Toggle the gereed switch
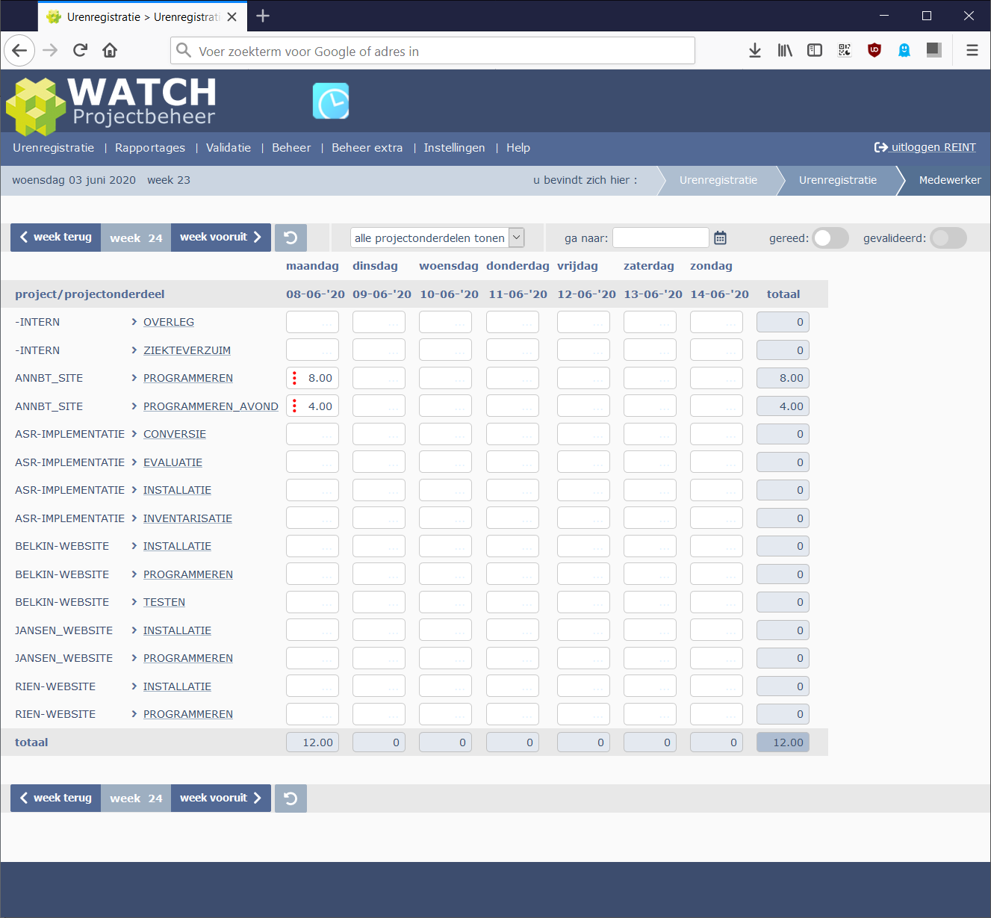Screen dimensions: 991x918 click(830, 238)
